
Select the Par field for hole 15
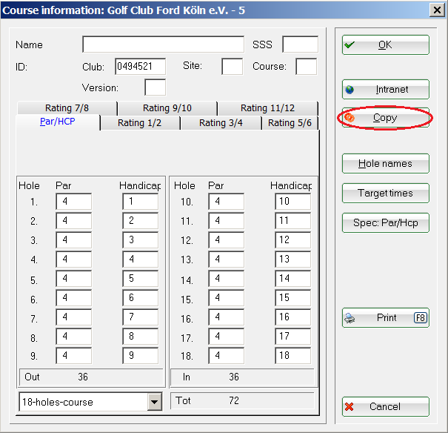pyautogui.click(x=227, y=298)
